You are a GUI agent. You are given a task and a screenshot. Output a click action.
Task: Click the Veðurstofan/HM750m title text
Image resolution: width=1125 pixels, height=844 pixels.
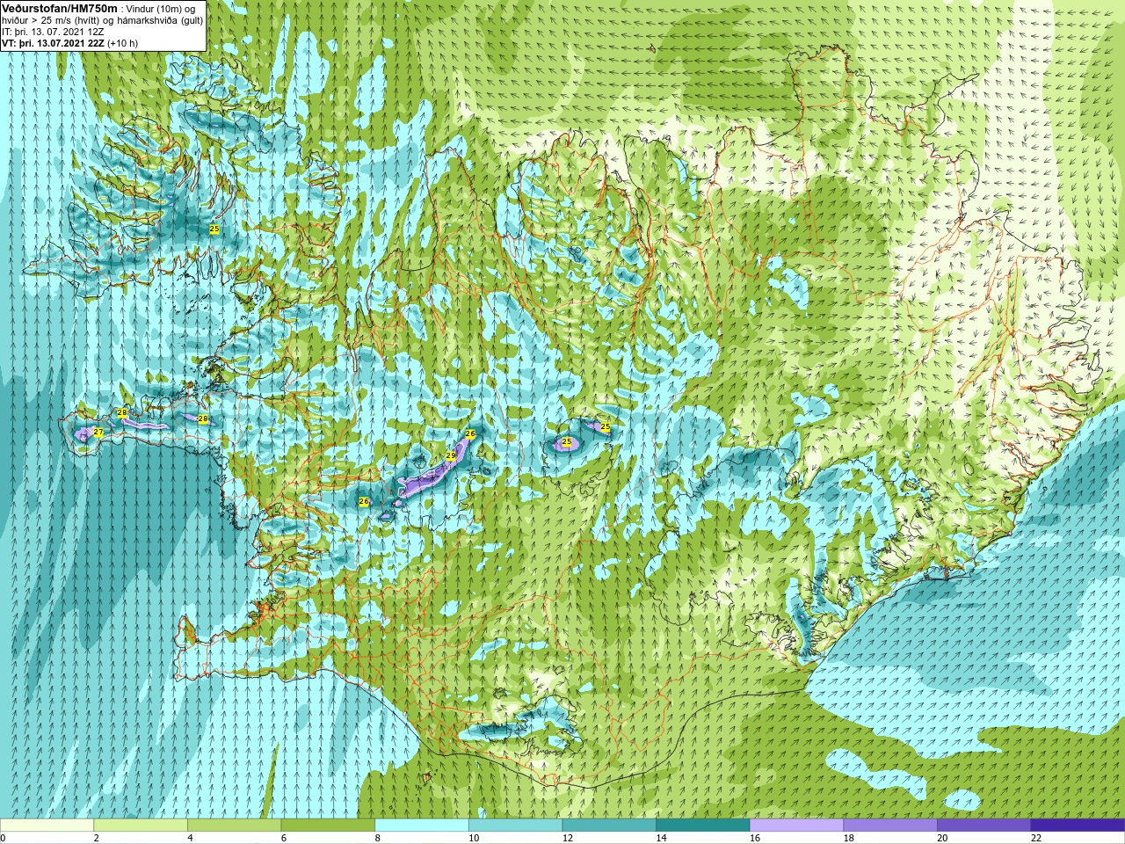click(59, 8)
